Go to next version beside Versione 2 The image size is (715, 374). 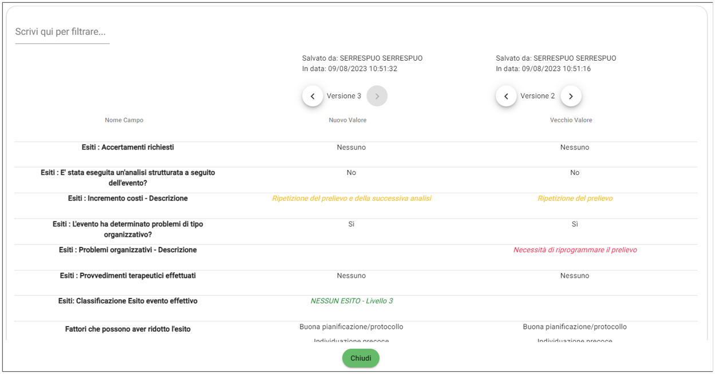(571, 96)
